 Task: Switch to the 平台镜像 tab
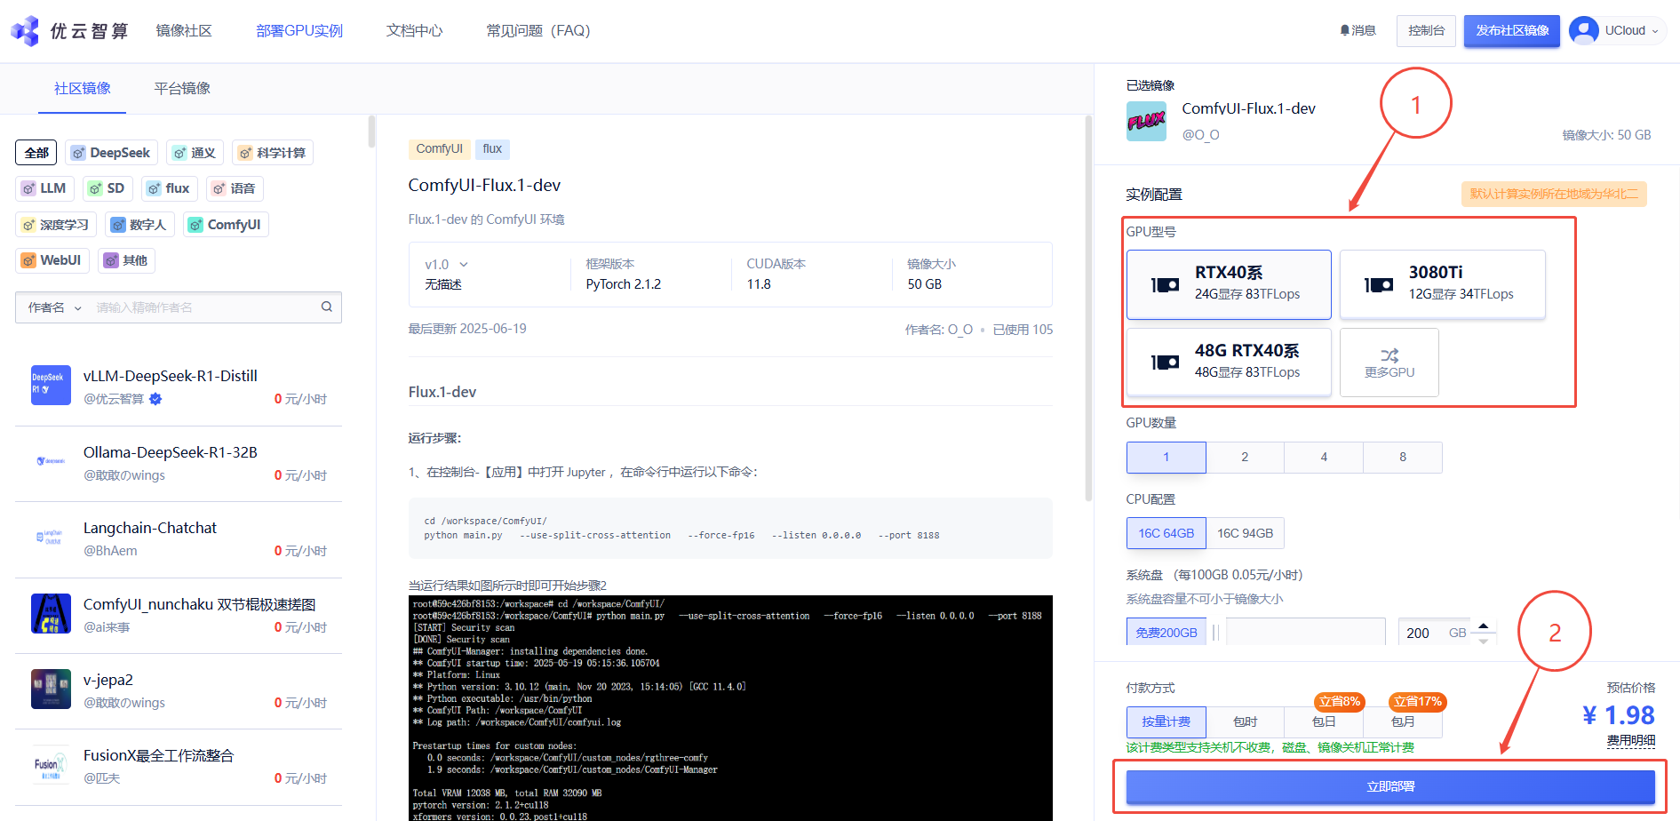182,88
